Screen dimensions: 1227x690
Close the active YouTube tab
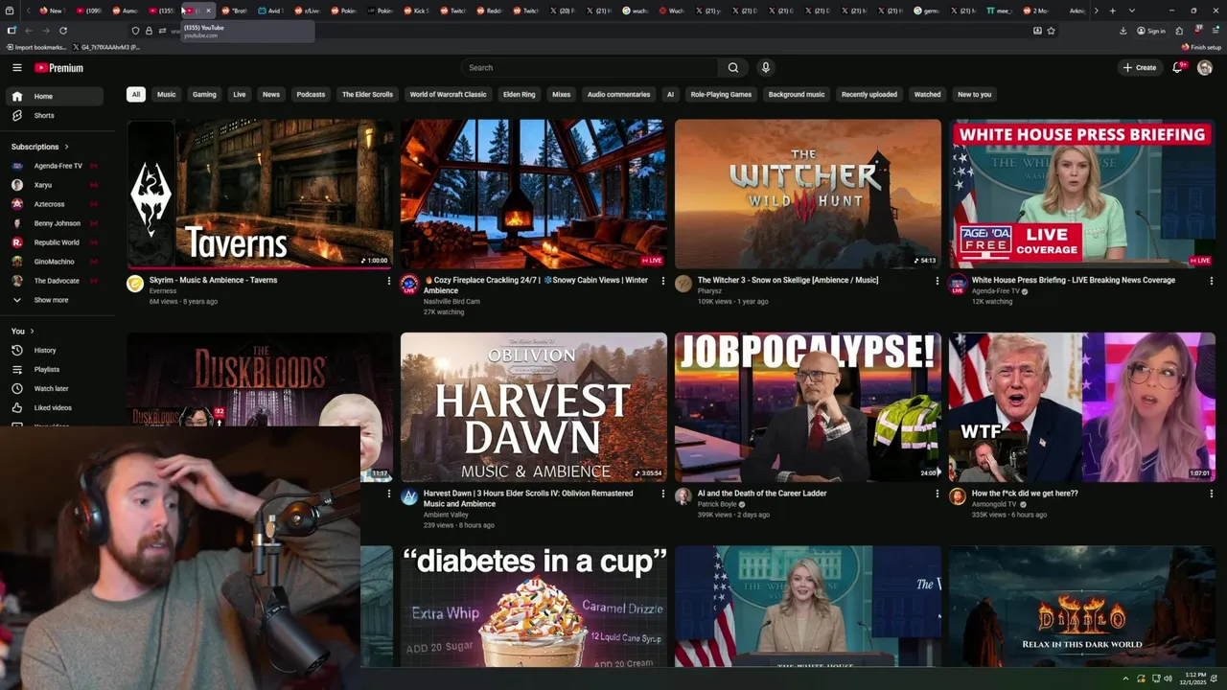click(x=208, y=11)
